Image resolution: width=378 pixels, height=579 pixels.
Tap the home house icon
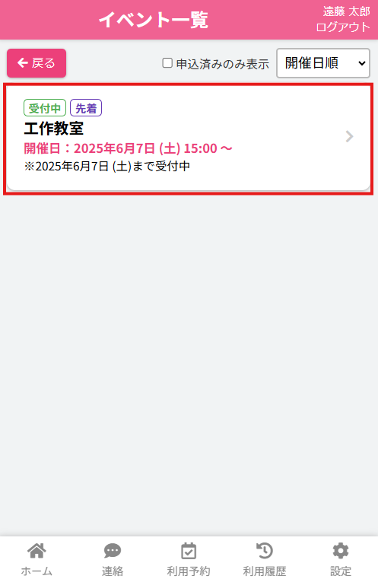pyautogui.click(x=37, y=551)
